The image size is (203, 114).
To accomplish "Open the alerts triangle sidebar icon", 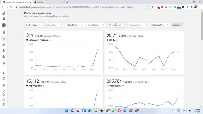I will (4, 51).
